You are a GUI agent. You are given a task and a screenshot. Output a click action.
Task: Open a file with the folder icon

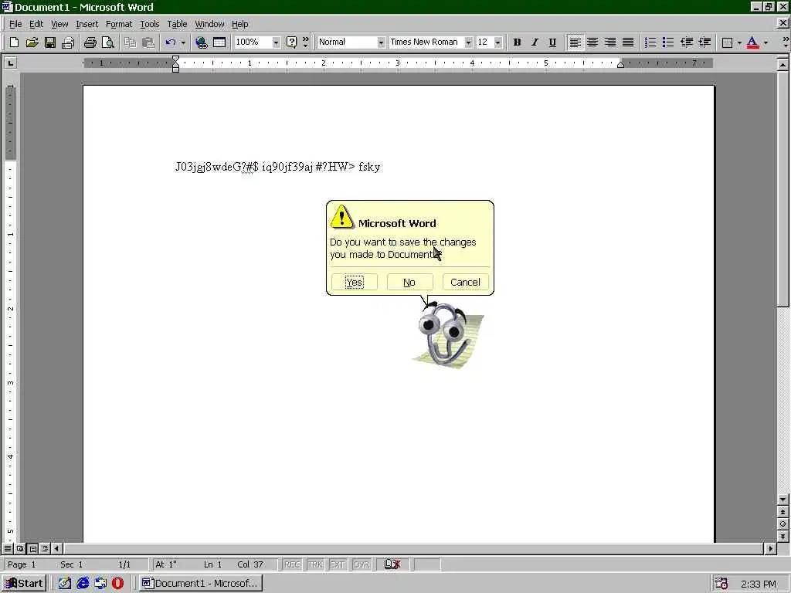[32, 42]
